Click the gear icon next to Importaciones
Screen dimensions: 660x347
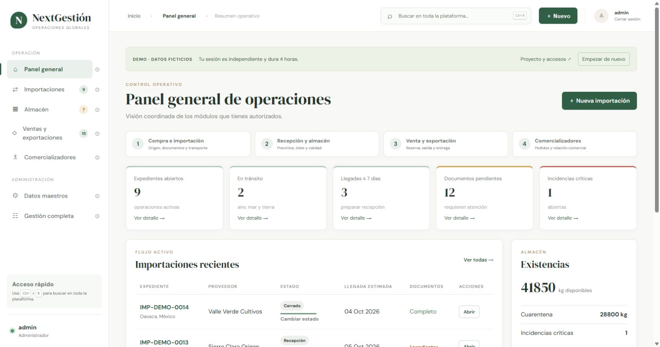coord(97,90)
